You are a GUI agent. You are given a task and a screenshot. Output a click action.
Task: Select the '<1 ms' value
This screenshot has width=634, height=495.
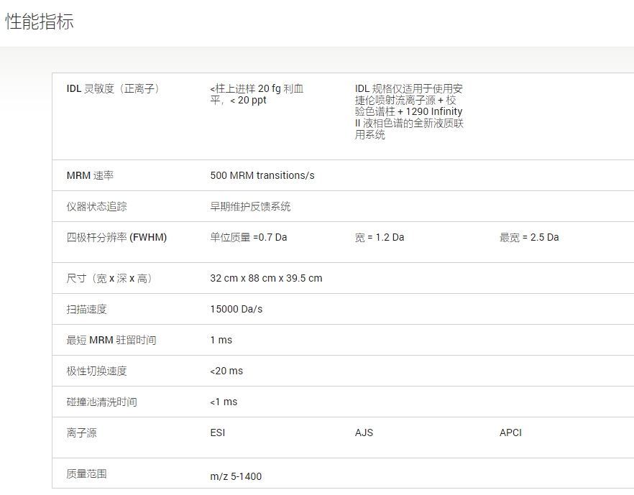point(224,402)
